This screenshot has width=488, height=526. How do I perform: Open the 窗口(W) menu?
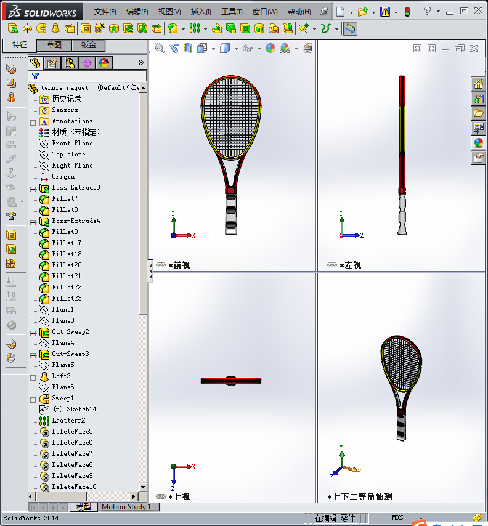[265, 12]
